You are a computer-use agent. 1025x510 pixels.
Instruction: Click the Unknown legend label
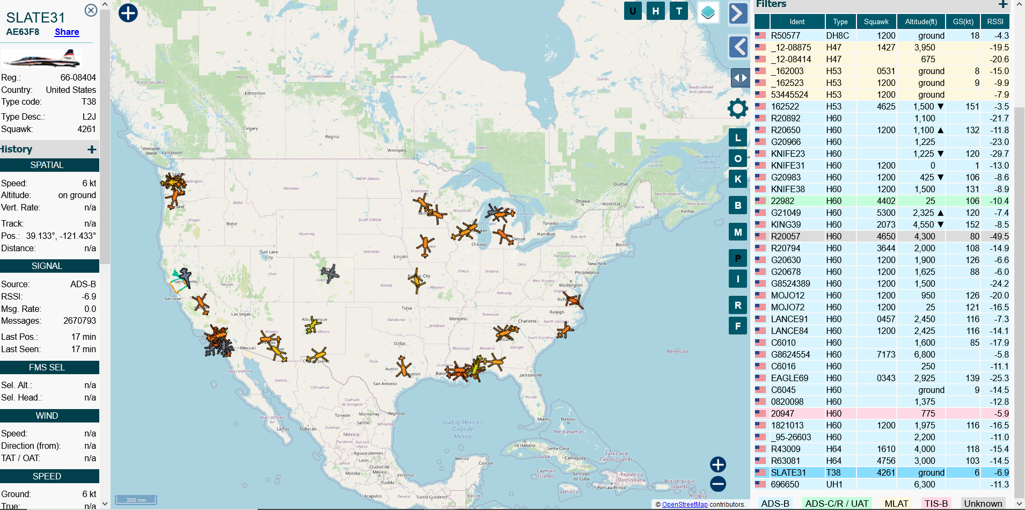point(983,504)
